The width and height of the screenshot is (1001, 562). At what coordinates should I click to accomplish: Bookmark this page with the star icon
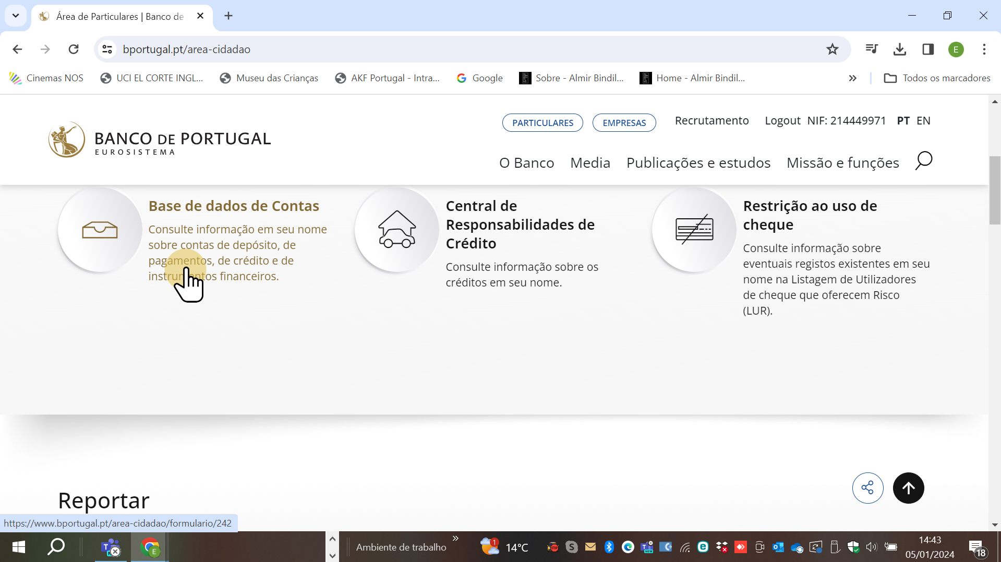[x=832, y=49]
